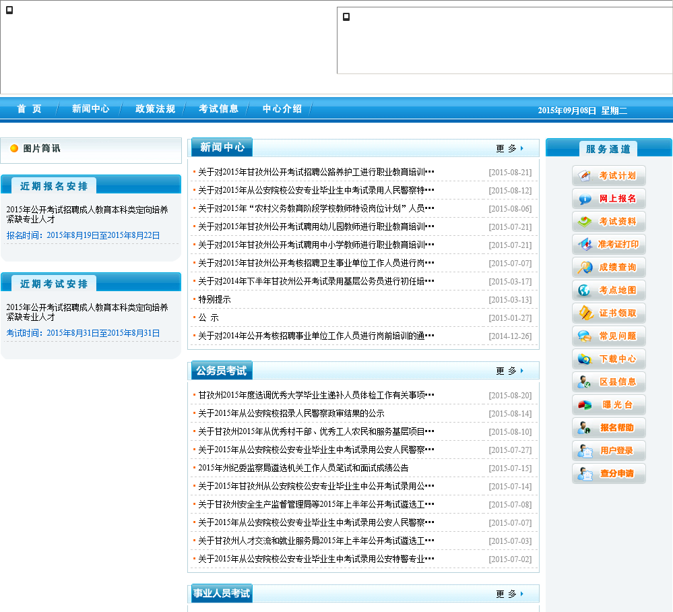Click 查分申请 icon button
673x612 pixels.
pos(608,473)
